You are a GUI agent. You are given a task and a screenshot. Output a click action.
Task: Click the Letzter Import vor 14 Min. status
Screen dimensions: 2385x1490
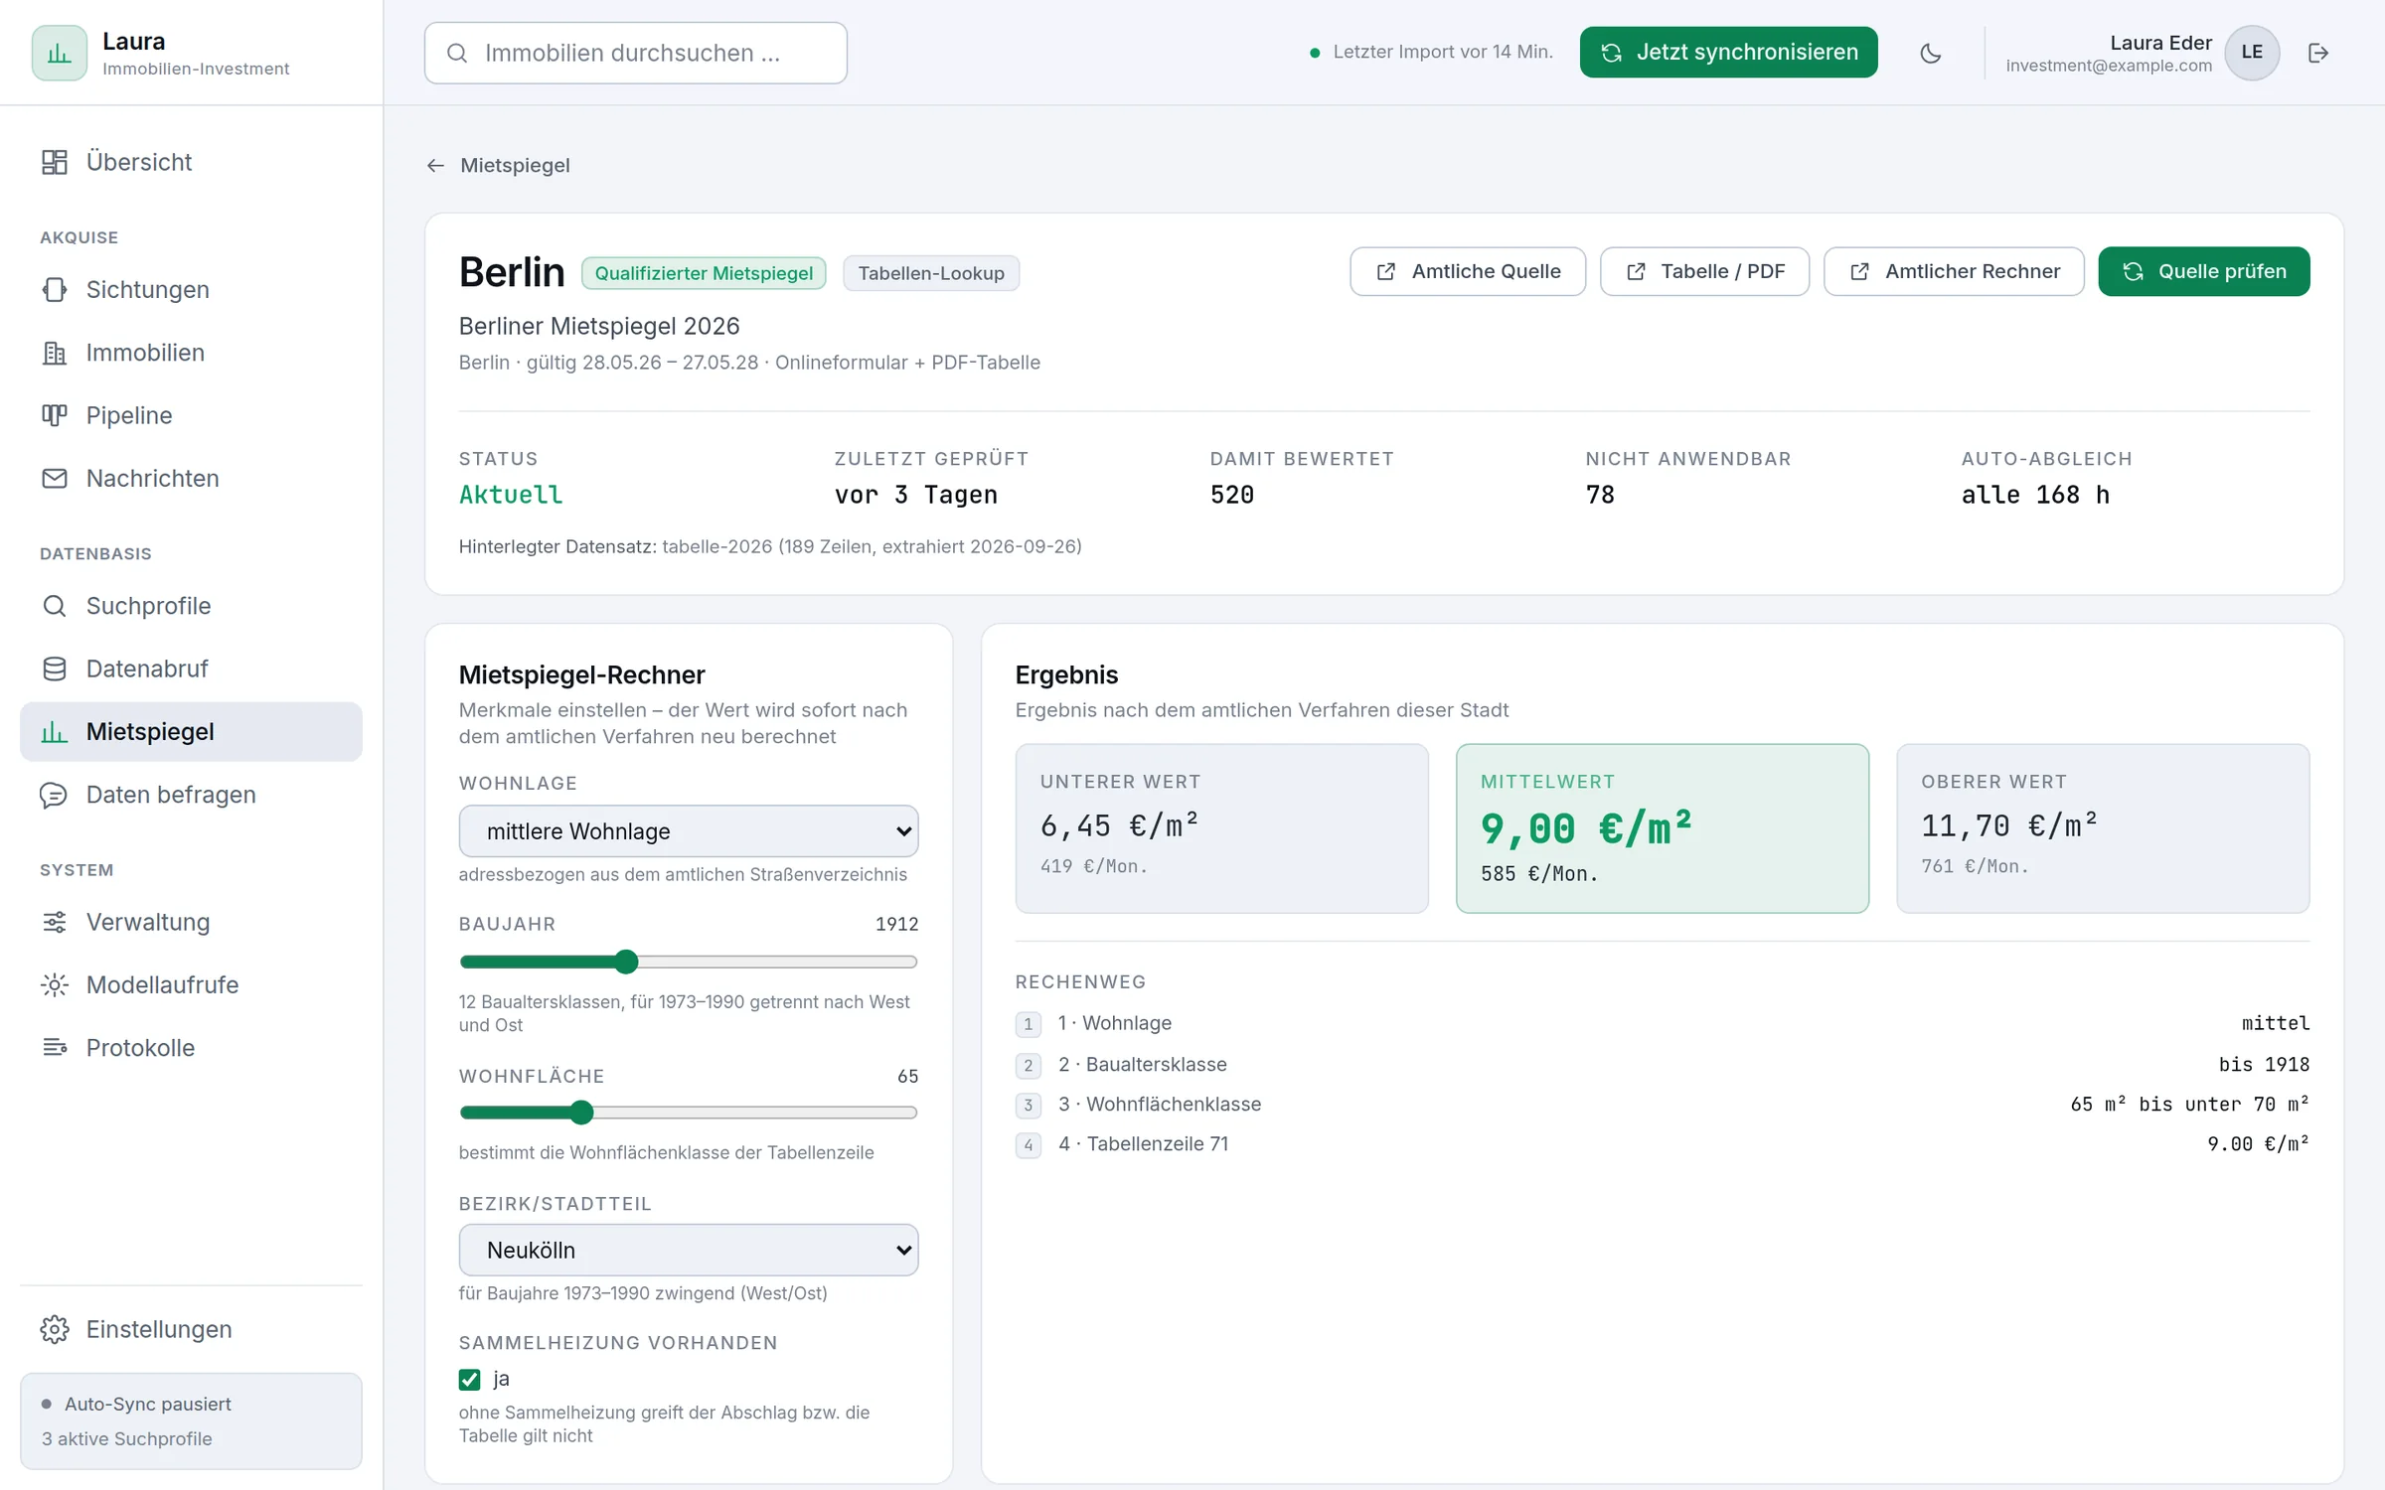(1431, 52)
